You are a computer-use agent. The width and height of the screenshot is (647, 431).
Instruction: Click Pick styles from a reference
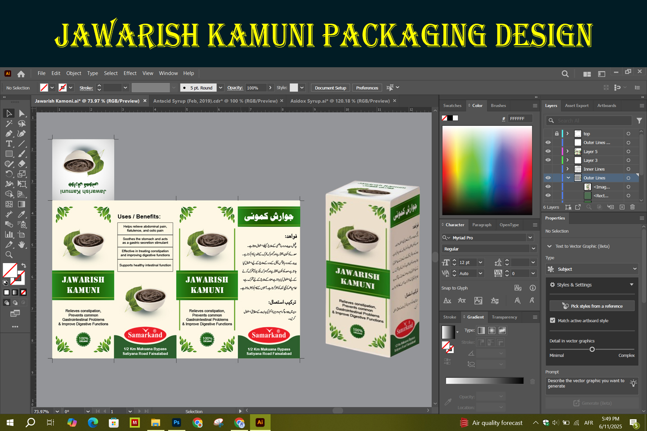point(592,306)
